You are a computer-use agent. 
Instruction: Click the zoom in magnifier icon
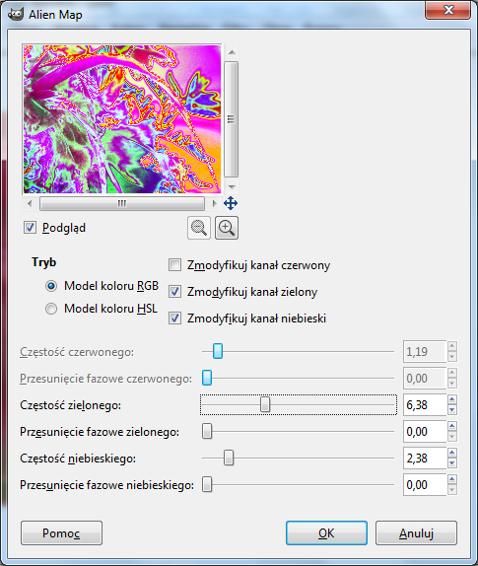tap(227, 228)
